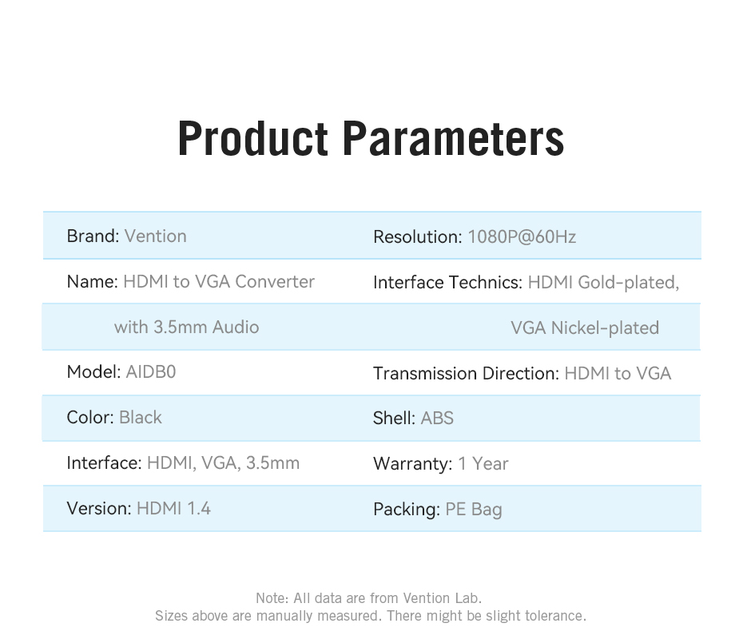Select the Model: AIDB0 entry
The image size is (743, 639).
click(x=121, y=372)
